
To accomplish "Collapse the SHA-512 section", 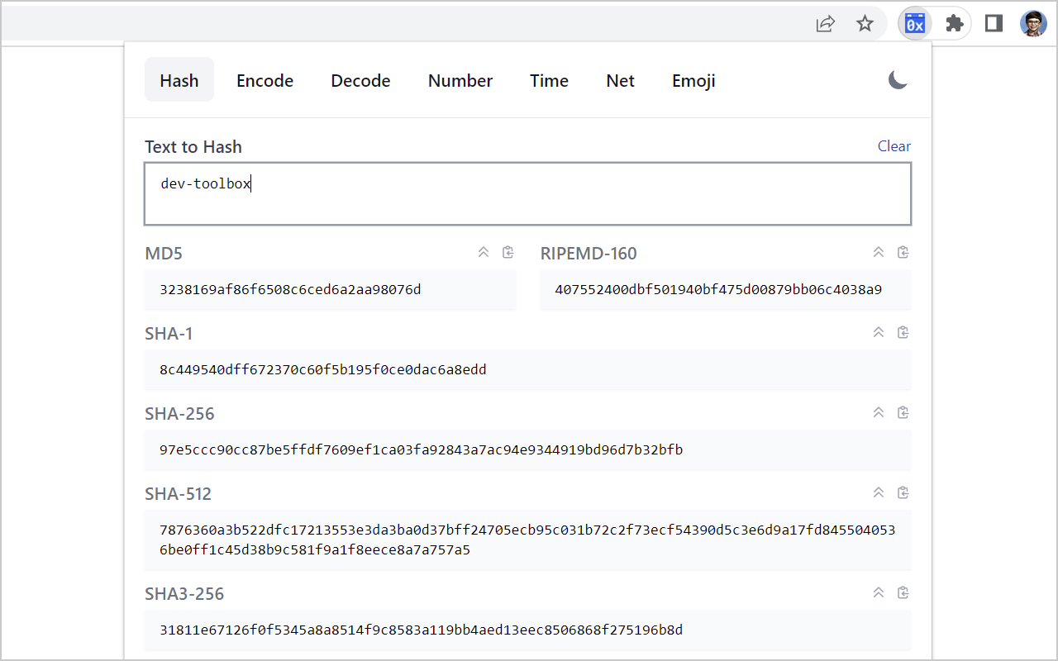I will click(879, 492).
